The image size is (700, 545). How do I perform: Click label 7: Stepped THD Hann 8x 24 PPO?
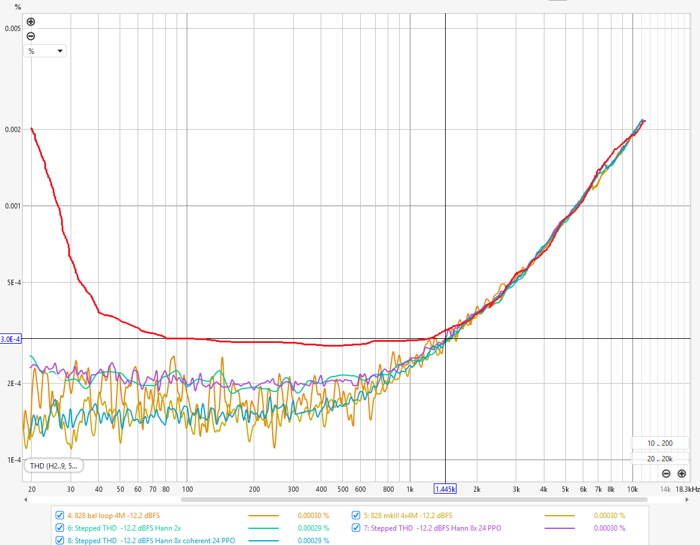[432, 528]
